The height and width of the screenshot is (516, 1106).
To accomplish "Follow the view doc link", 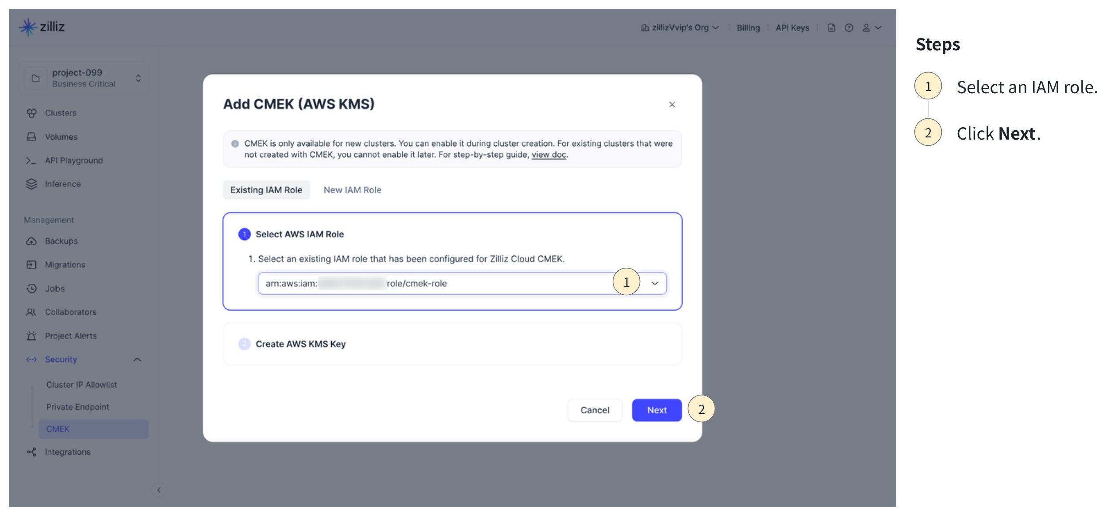I will click(x=549, y=155).
